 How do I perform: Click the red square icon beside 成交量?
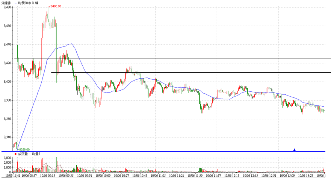(x=16, y=154)
